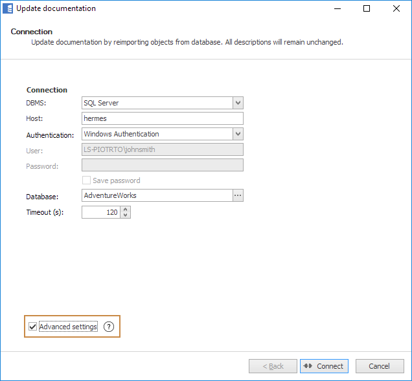
Task: Click into the AdventureWorks database field
Action: tap(157, 195)
